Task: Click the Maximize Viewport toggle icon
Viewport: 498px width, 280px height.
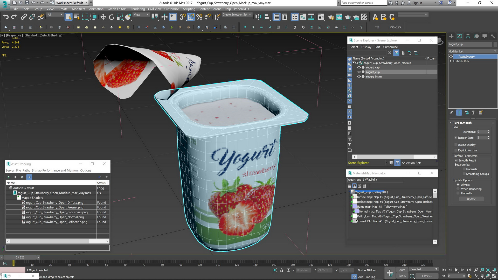Action: pyautogui.click(x=494, y=276)
